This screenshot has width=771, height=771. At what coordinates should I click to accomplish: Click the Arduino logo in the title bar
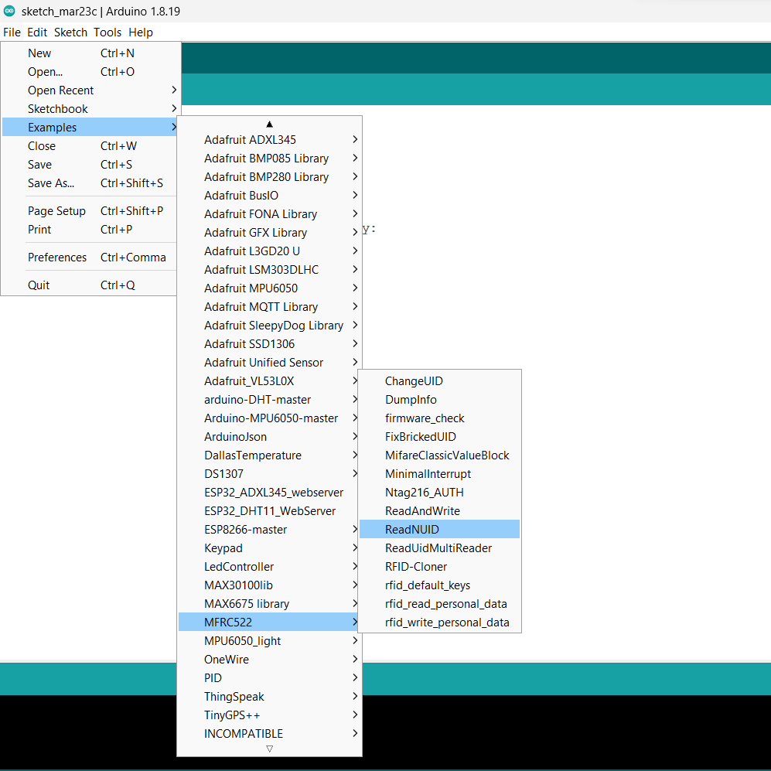[10, 11]
